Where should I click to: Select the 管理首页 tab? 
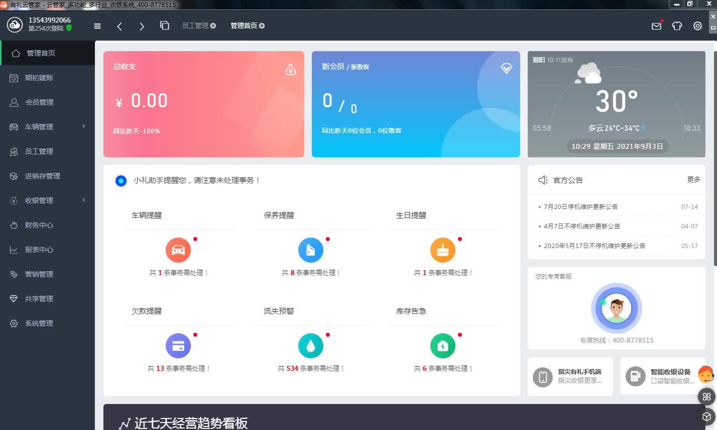point(244,26)
